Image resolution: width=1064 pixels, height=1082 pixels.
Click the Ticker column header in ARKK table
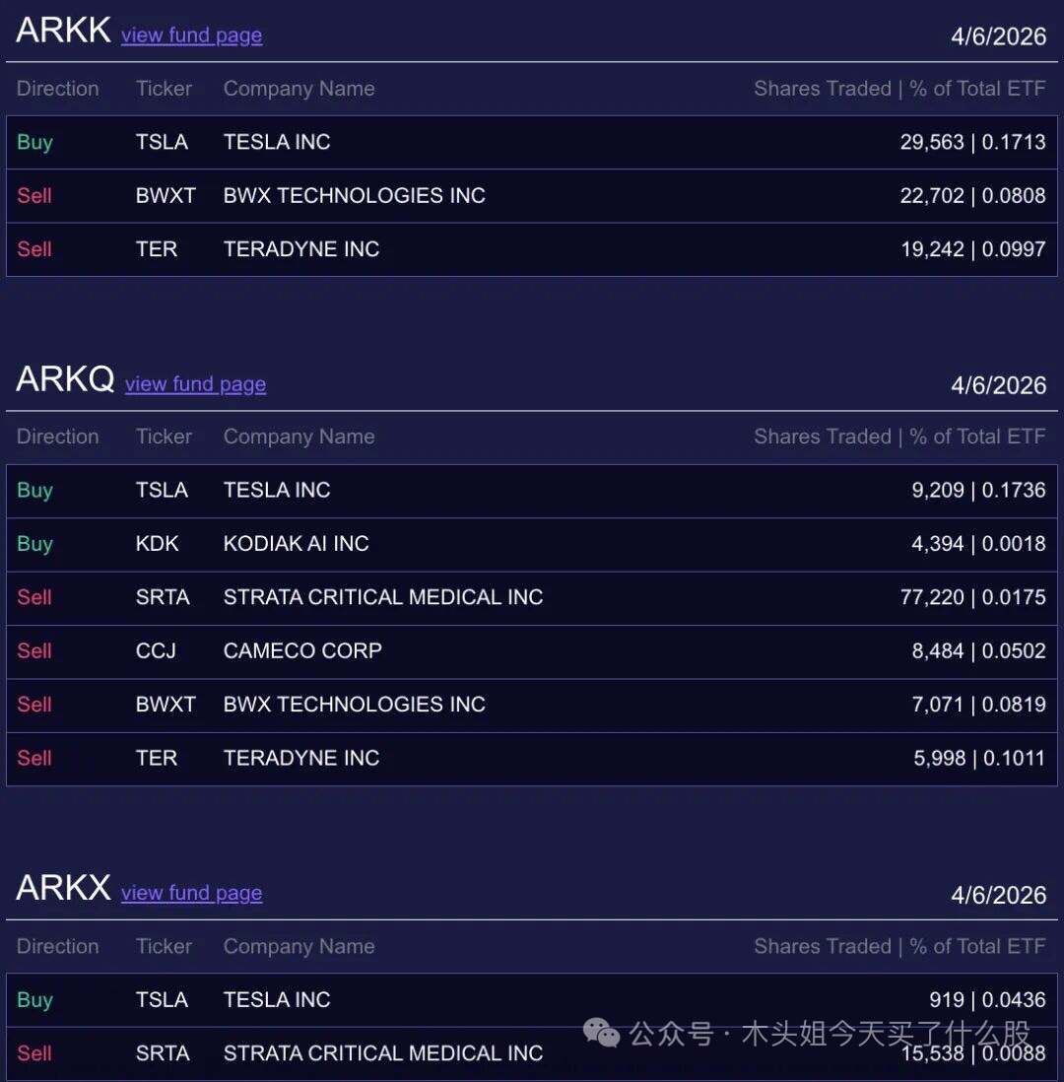click(x=164, y=89)
